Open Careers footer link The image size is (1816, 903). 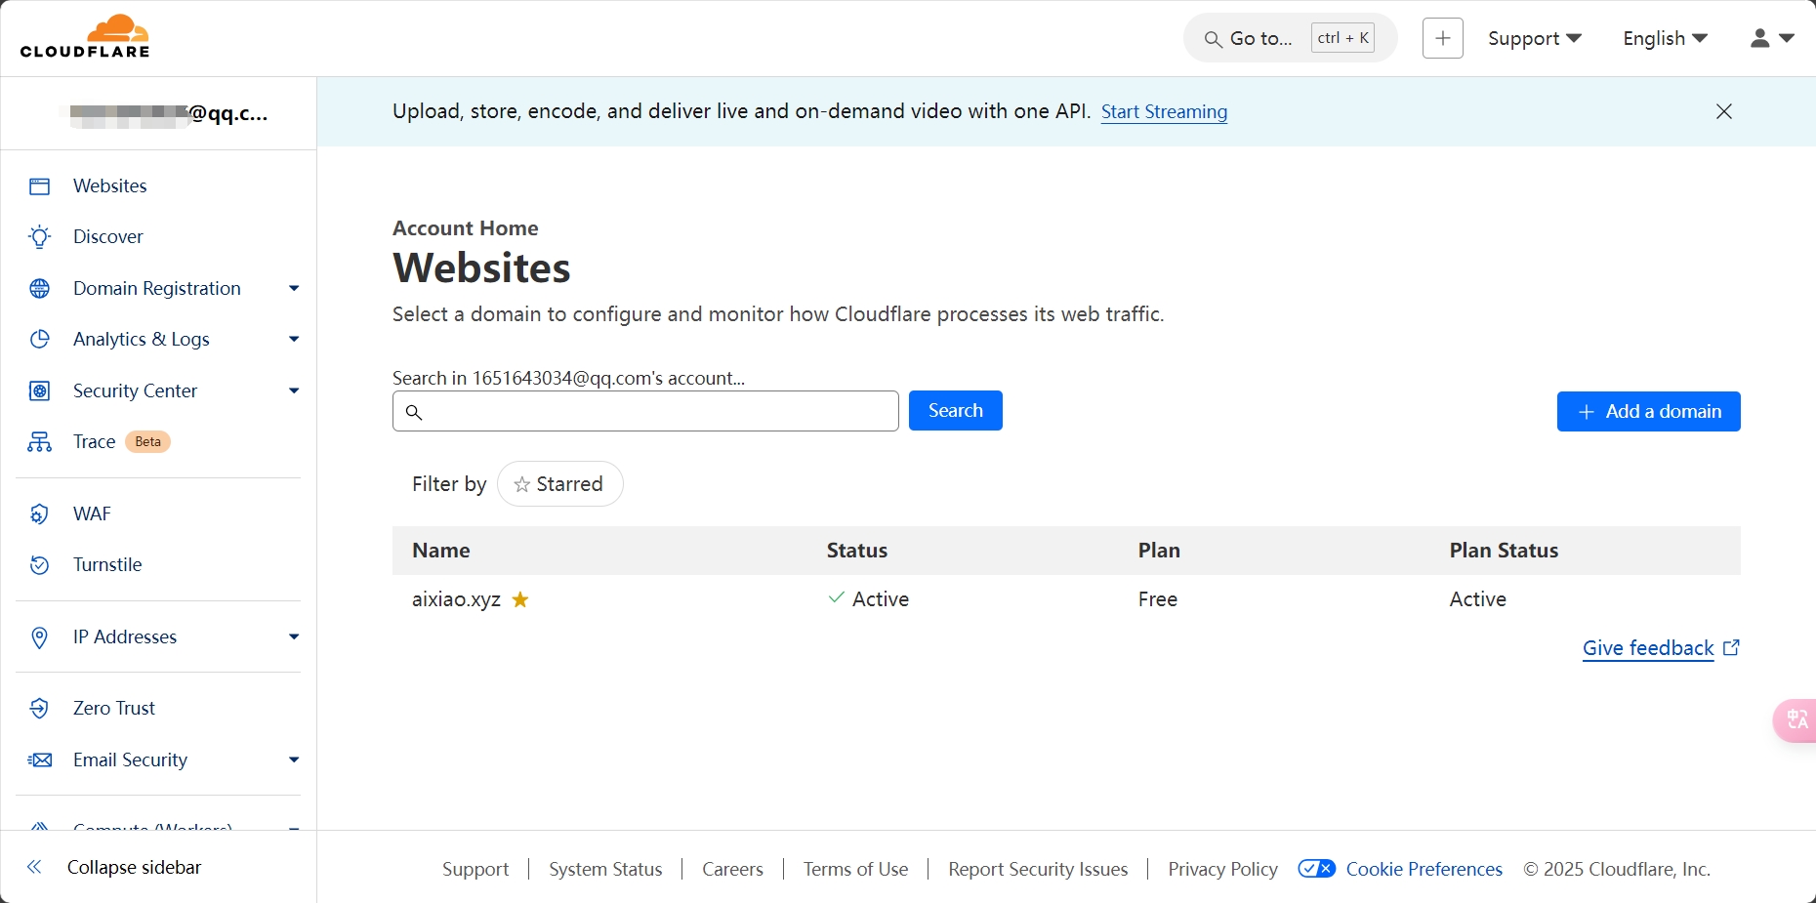732,869
